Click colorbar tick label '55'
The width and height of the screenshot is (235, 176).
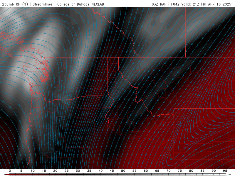(x=135, y=171)
